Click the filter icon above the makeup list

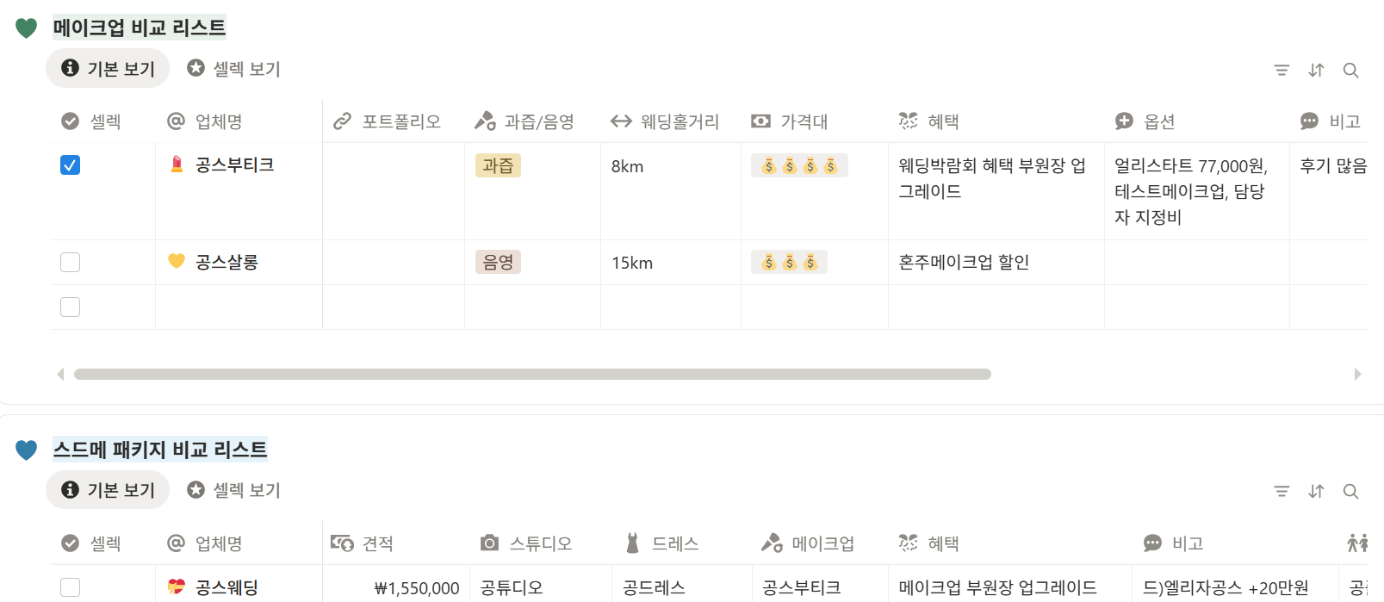click(x=1282, y=70)
